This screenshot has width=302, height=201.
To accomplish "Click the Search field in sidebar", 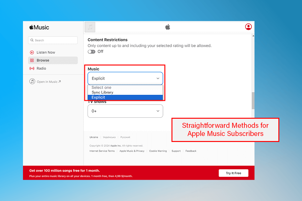I will tap(53, 40).
